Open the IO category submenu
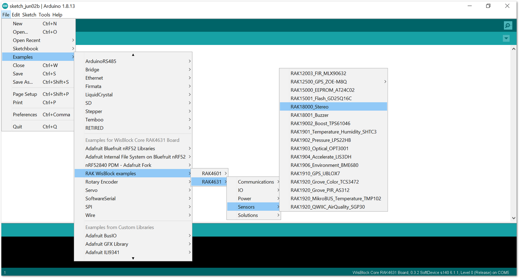Screen dimensions: 519x278 pos(254,190)
